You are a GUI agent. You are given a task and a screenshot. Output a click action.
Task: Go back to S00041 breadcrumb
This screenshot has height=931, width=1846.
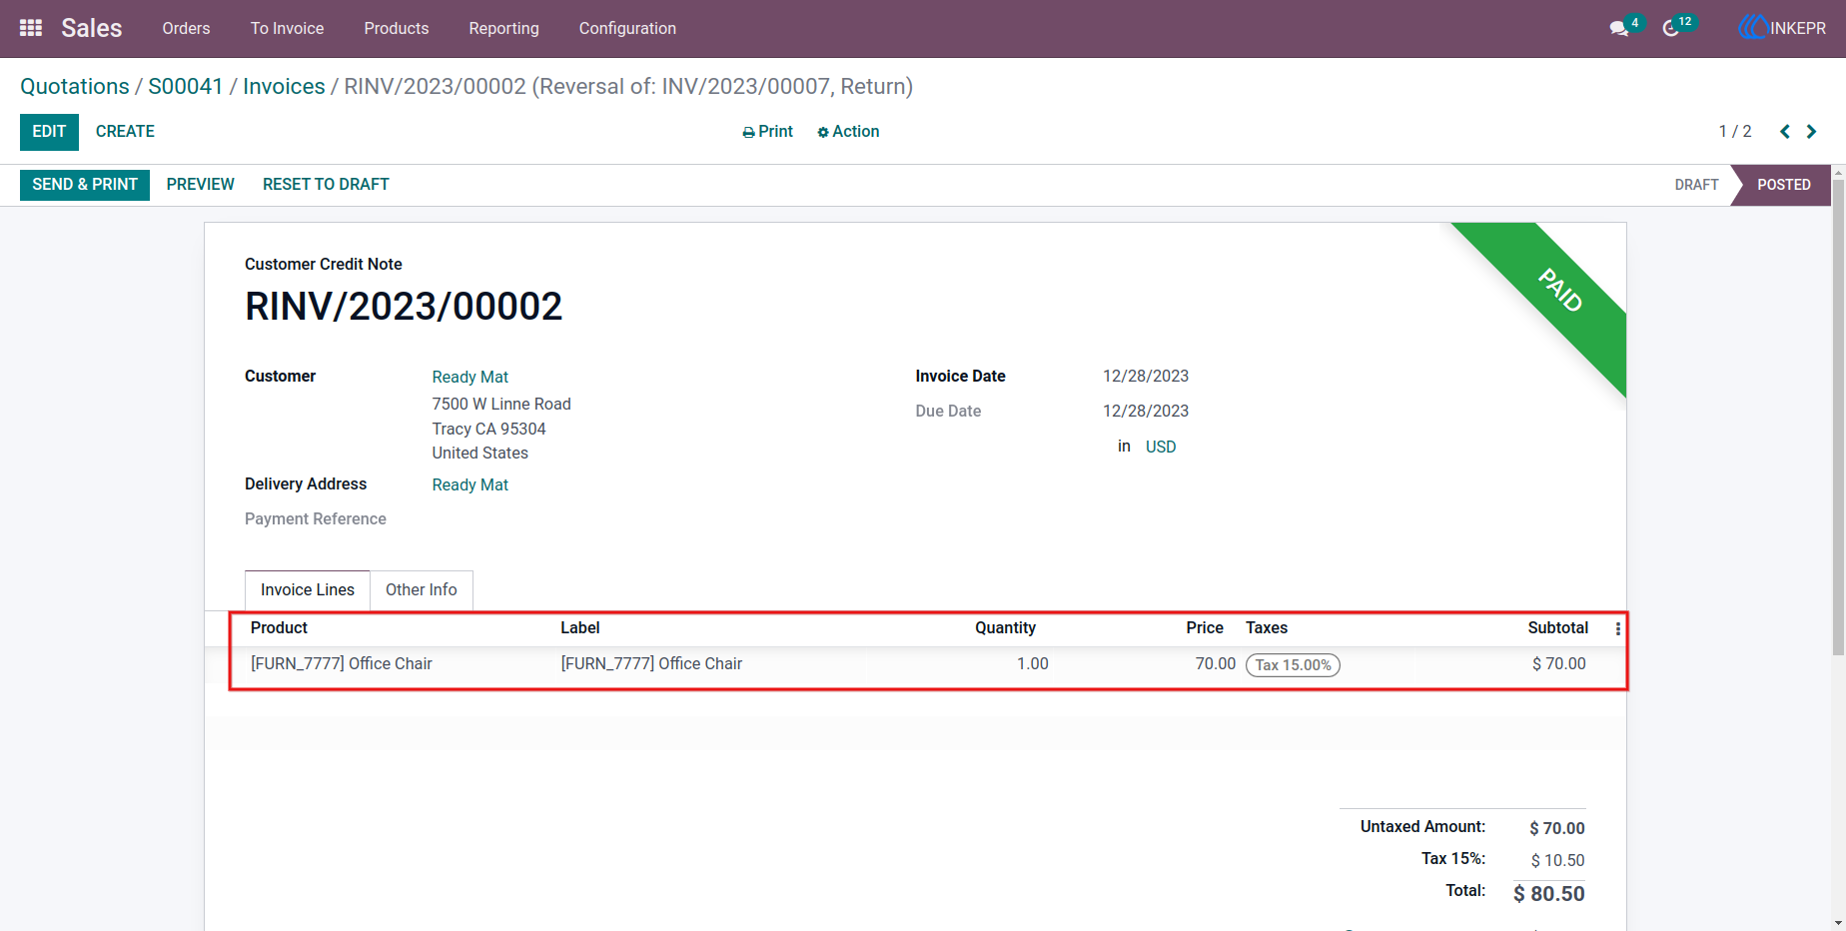[186, 87]
